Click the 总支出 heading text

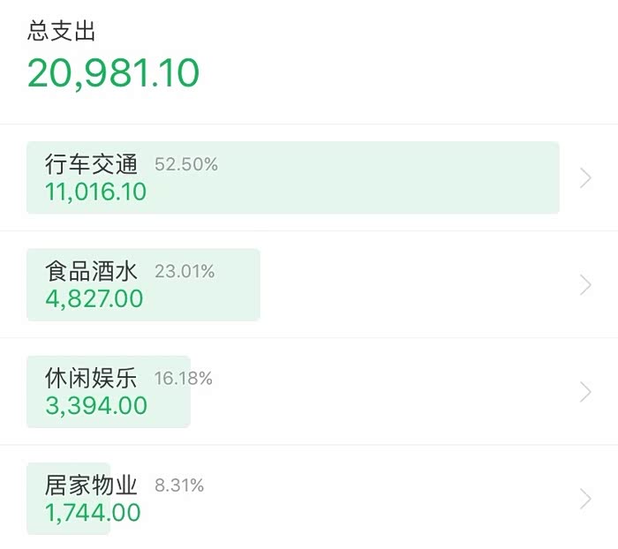pos(62,32)
